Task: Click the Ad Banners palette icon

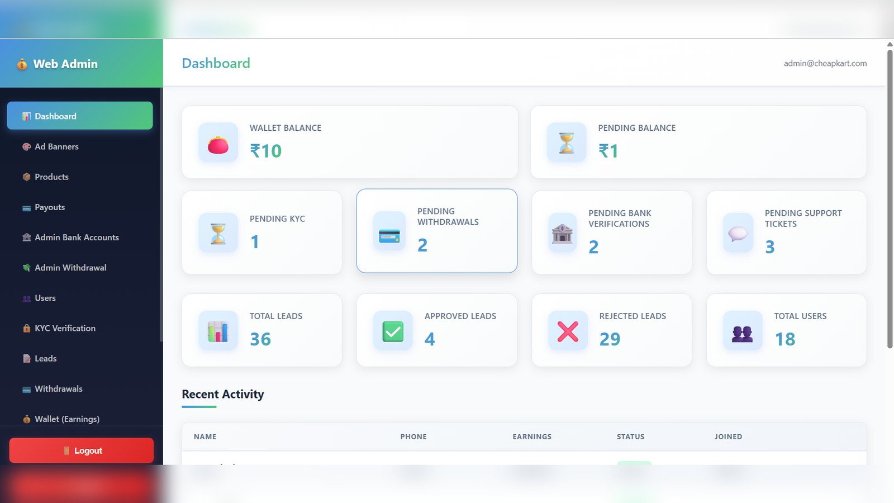Action: click(26, 146)
